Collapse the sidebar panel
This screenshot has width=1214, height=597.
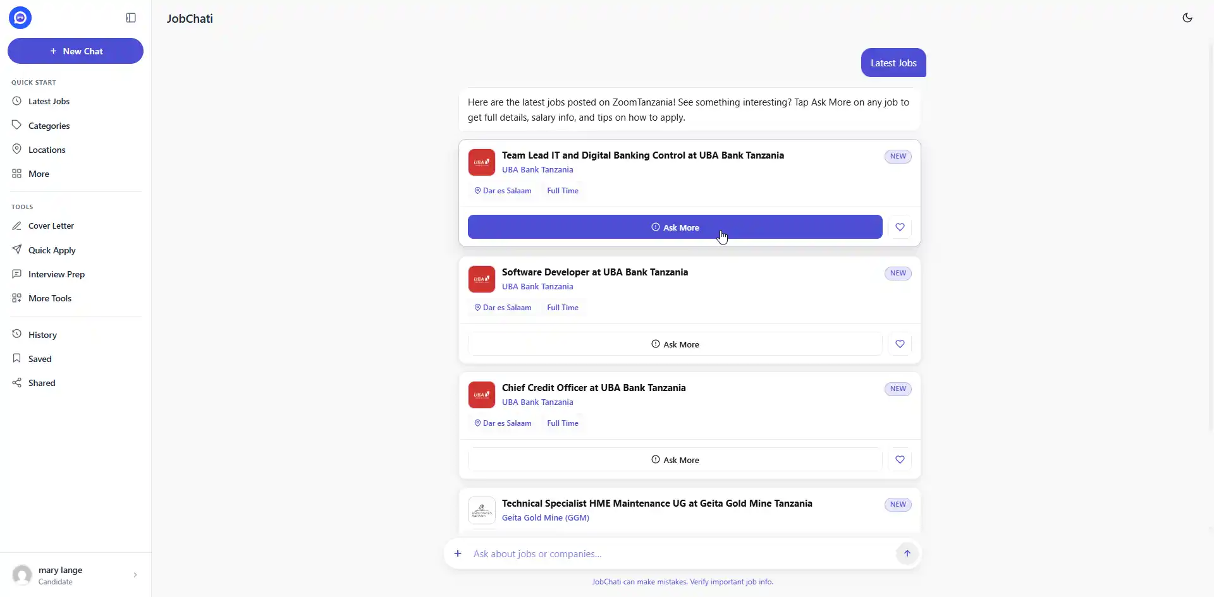131,18
